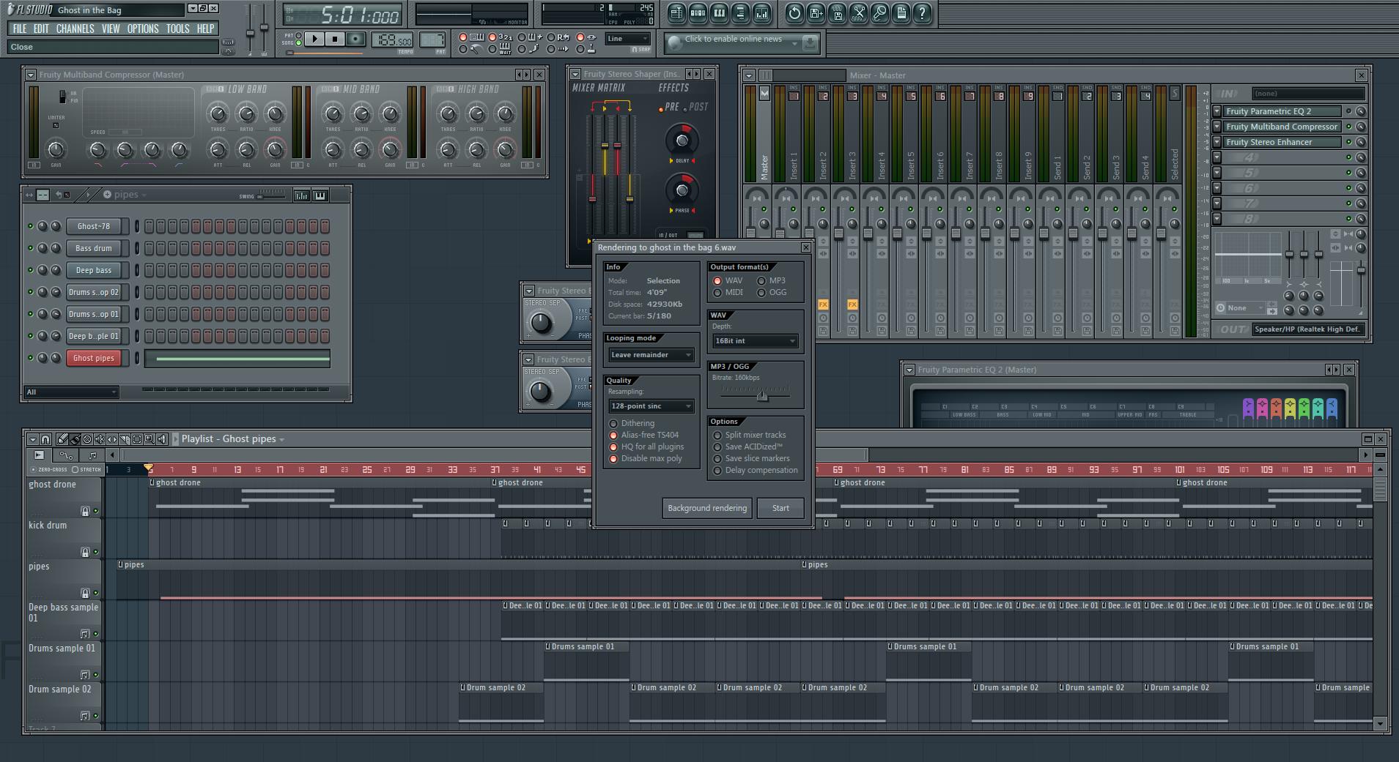This screenshot has width=1399, height=762.
Task: Click the Start render button
Action: tap(780, 508)
